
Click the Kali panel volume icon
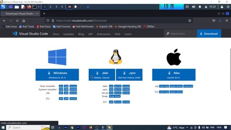[x=193, y=7]
